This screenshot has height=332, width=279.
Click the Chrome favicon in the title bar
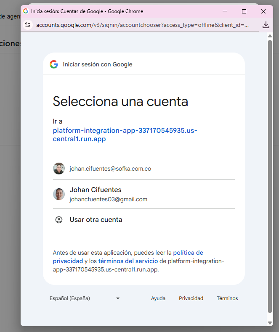[x=26, y=11]
